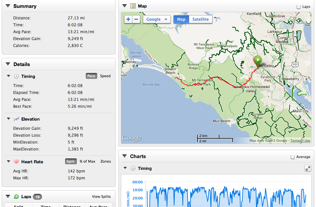Open the Google map provider dropdown

click(x=157, y=19)
